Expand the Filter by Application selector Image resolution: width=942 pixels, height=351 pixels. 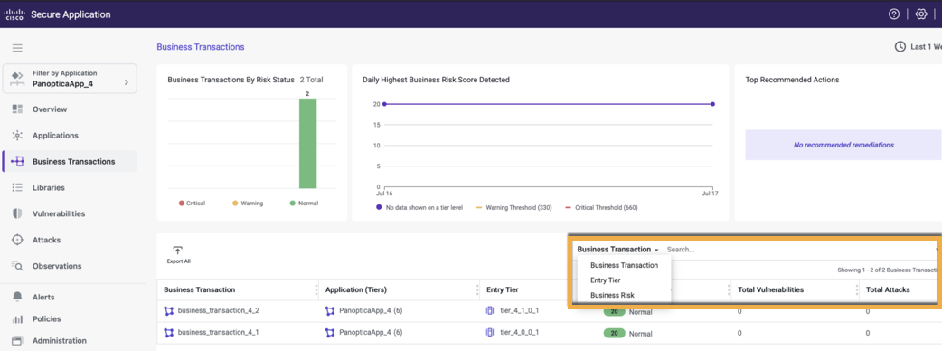click(70, 78)
